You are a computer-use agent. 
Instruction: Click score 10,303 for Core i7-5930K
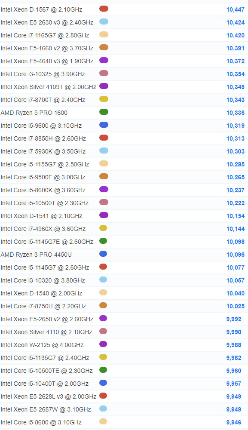click(236, 151)
